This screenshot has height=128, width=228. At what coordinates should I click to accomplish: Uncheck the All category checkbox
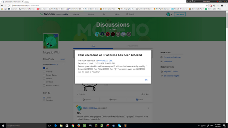44,68
